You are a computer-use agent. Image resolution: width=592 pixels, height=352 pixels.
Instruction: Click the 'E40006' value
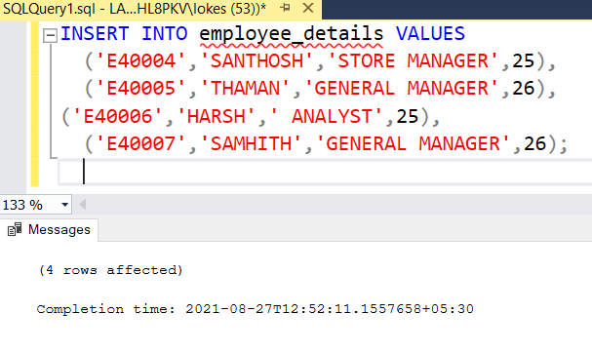pyautogui.click(x=118, y=116)
